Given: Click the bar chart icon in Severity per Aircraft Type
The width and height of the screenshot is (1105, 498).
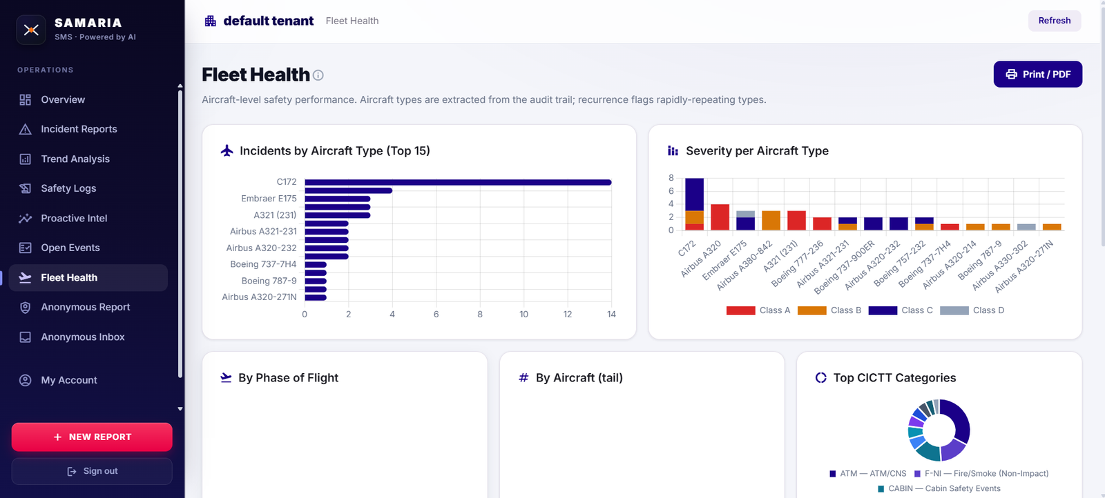Looking at the screenshot, I should pos(673,150).
